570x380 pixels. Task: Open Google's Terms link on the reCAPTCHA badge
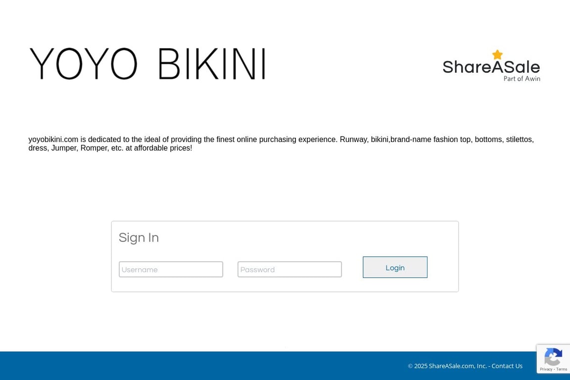562,369
